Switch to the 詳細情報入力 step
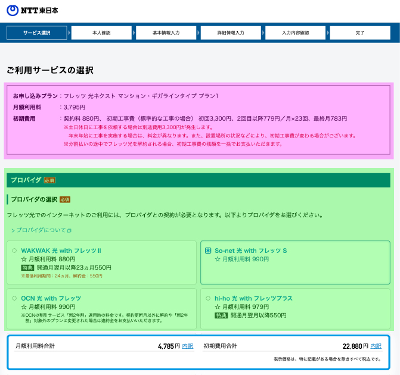This screenshot has width=400, height=375. click(x=231, y=33)
